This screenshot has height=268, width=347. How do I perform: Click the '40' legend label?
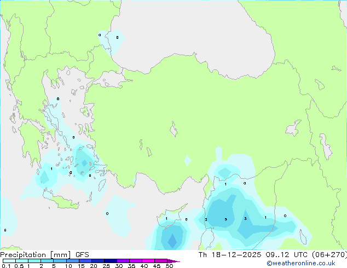144,266
